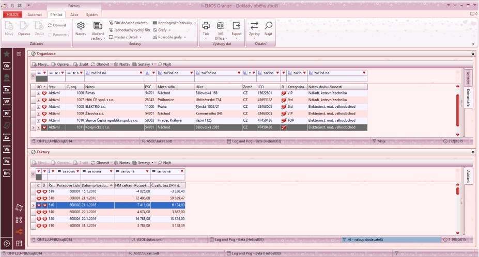Open Sestavy dropdown in Organizace panel toolbar
The image size is (479, 257).
[143, 65]
